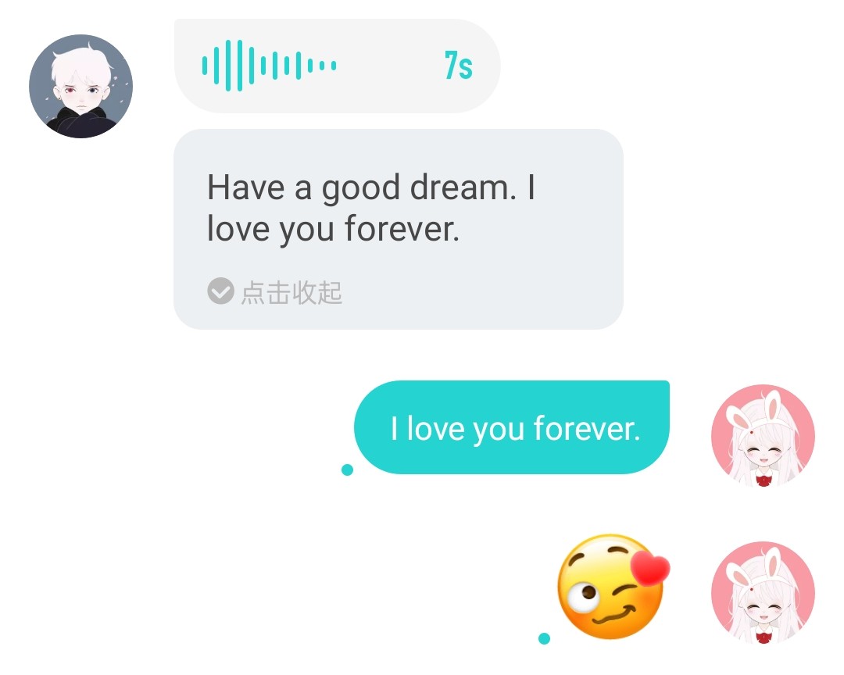Collapse transcription via 点击收起

(291, 292)
